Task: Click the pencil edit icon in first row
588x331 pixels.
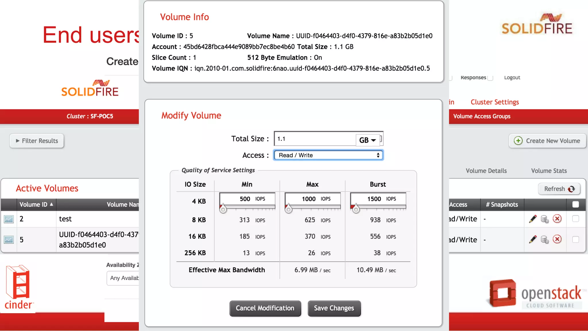Action: click(533, 219)
